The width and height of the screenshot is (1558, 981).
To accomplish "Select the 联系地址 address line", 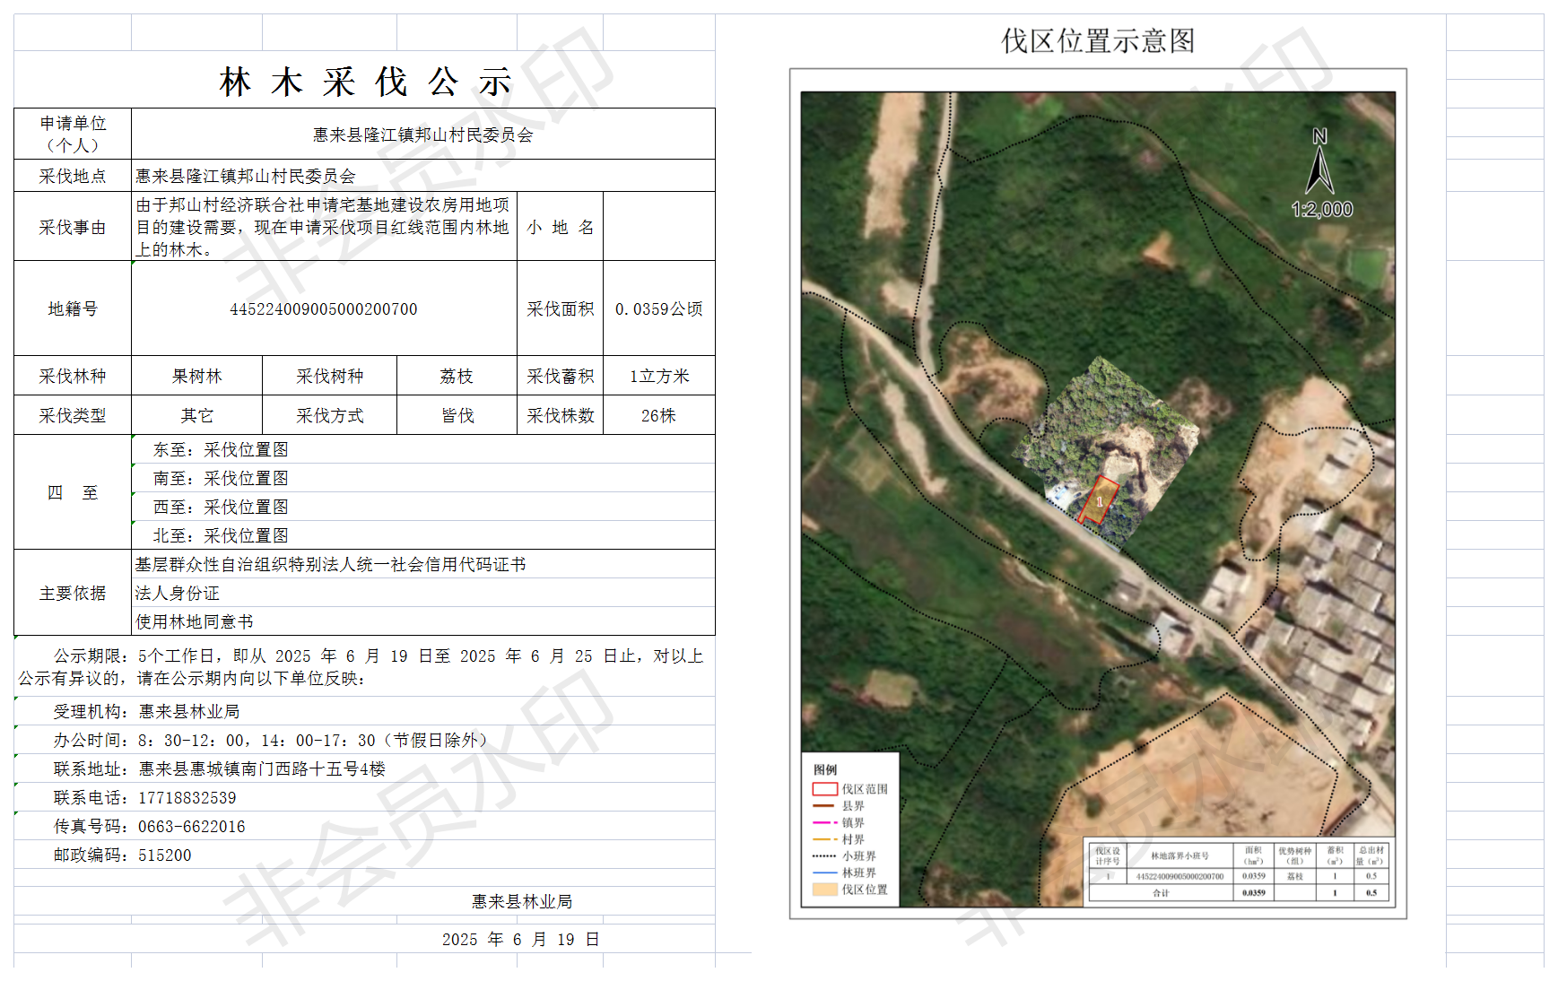I will (x=364, y=768).
